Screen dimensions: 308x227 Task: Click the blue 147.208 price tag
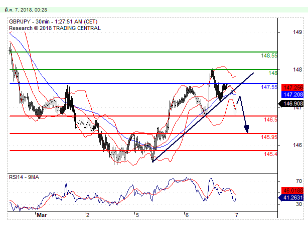point(292,94)
